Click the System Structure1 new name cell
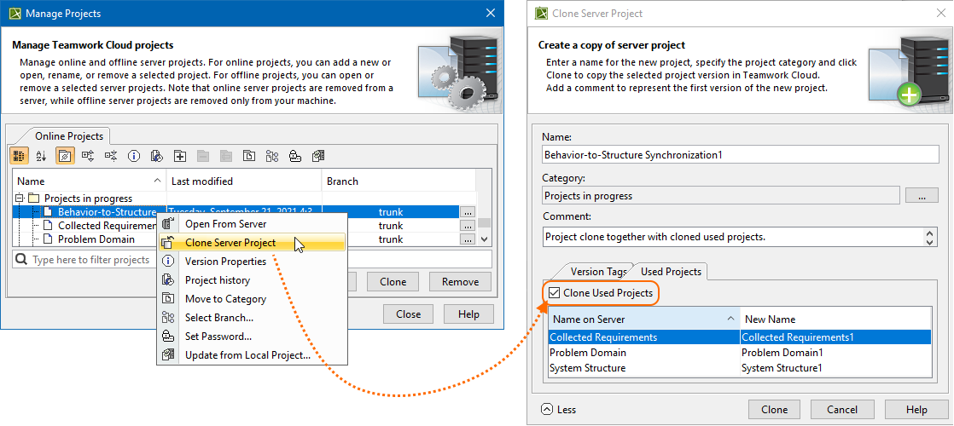954x426 pixels. point(835,368)
